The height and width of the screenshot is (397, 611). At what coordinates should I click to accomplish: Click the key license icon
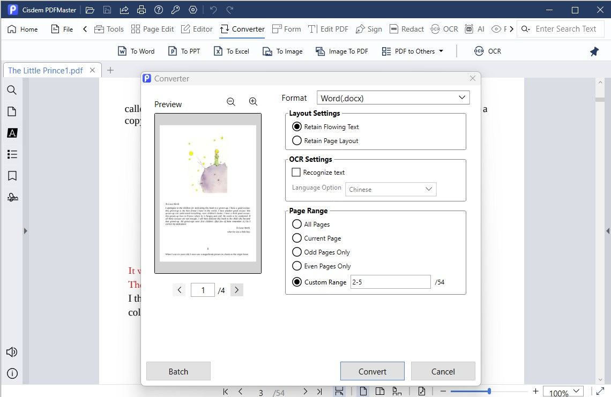point(176,10)
